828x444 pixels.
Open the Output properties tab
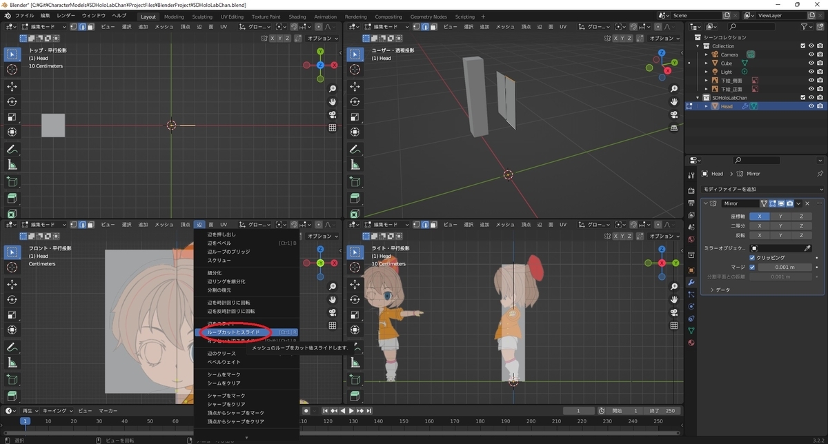(x=691, y=203)
